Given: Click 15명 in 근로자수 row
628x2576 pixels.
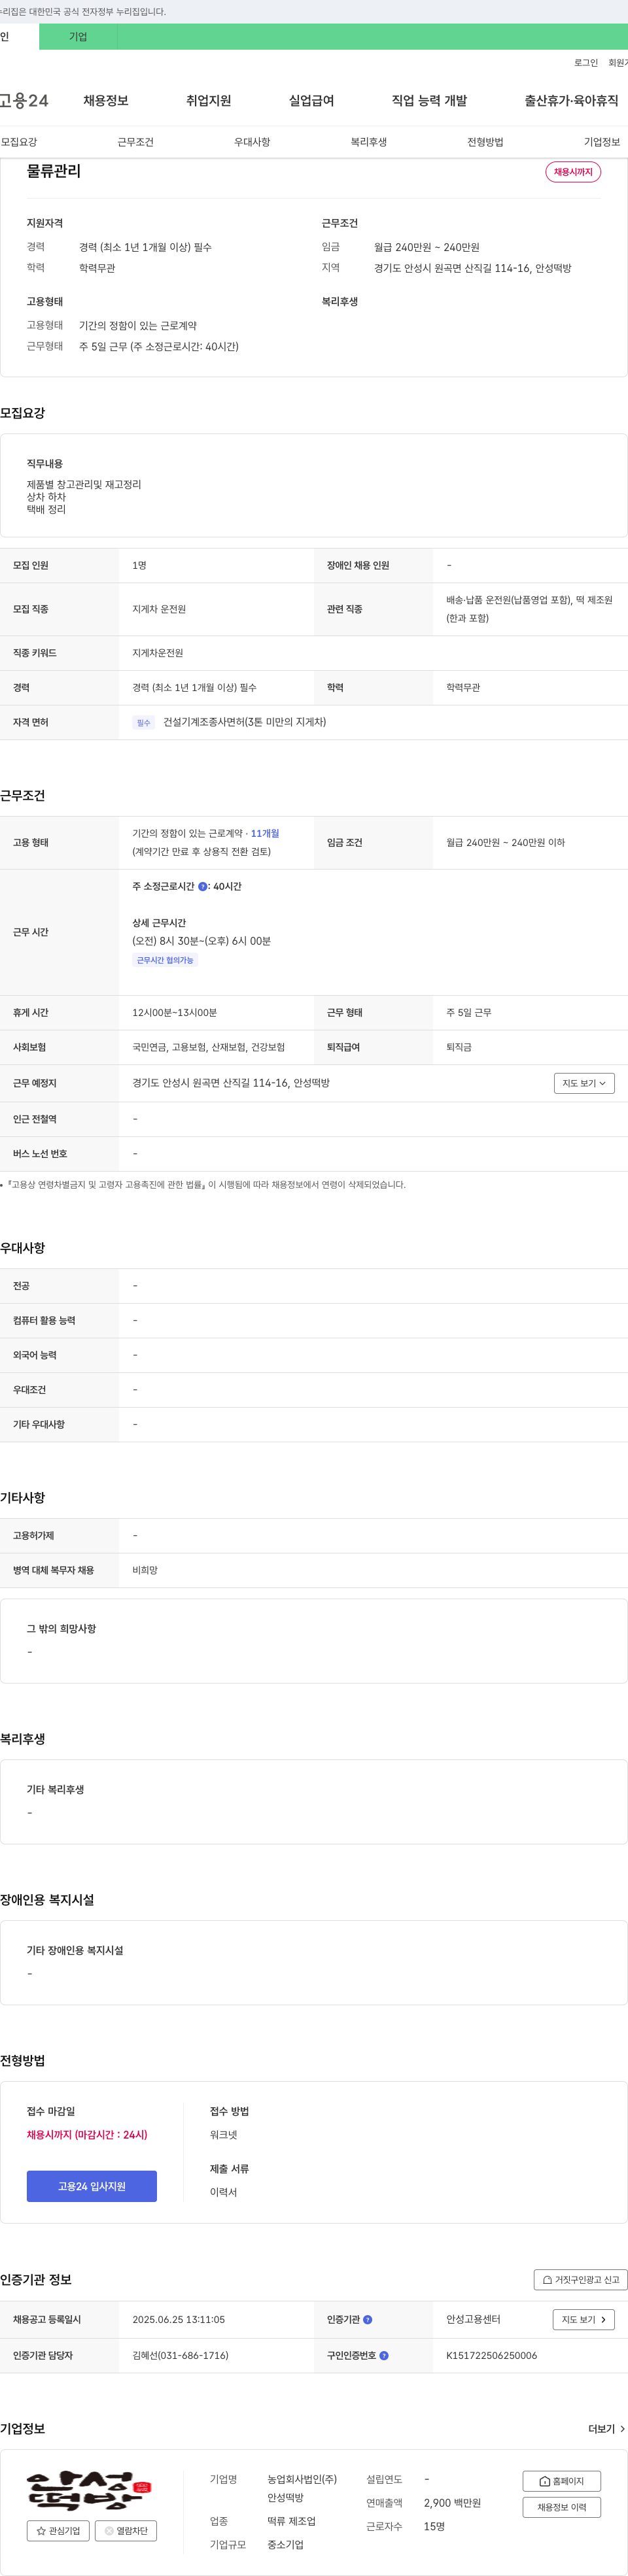Looking at the screenshot, I should point(434,2526).
